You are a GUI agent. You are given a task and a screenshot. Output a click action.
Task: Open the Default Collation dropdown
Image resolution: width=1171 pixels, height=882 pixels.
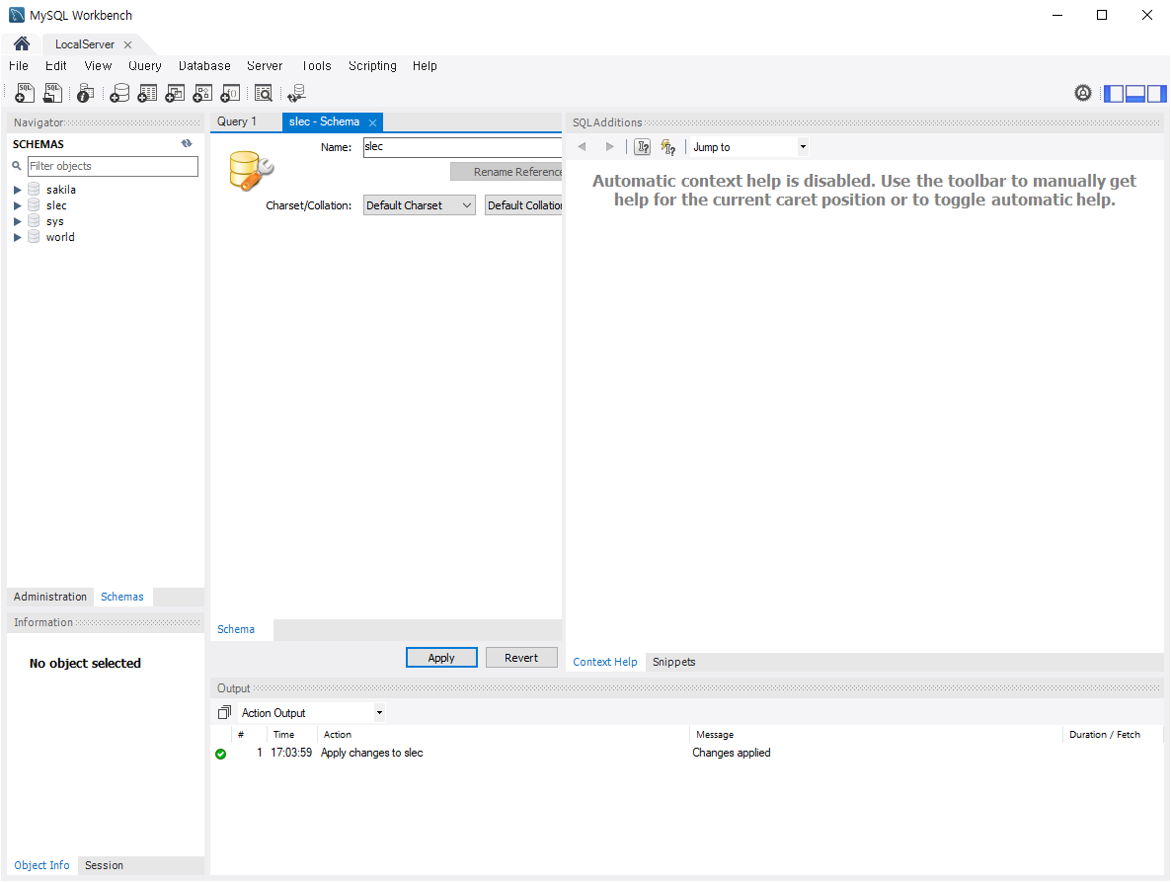[x=523, y=205]
